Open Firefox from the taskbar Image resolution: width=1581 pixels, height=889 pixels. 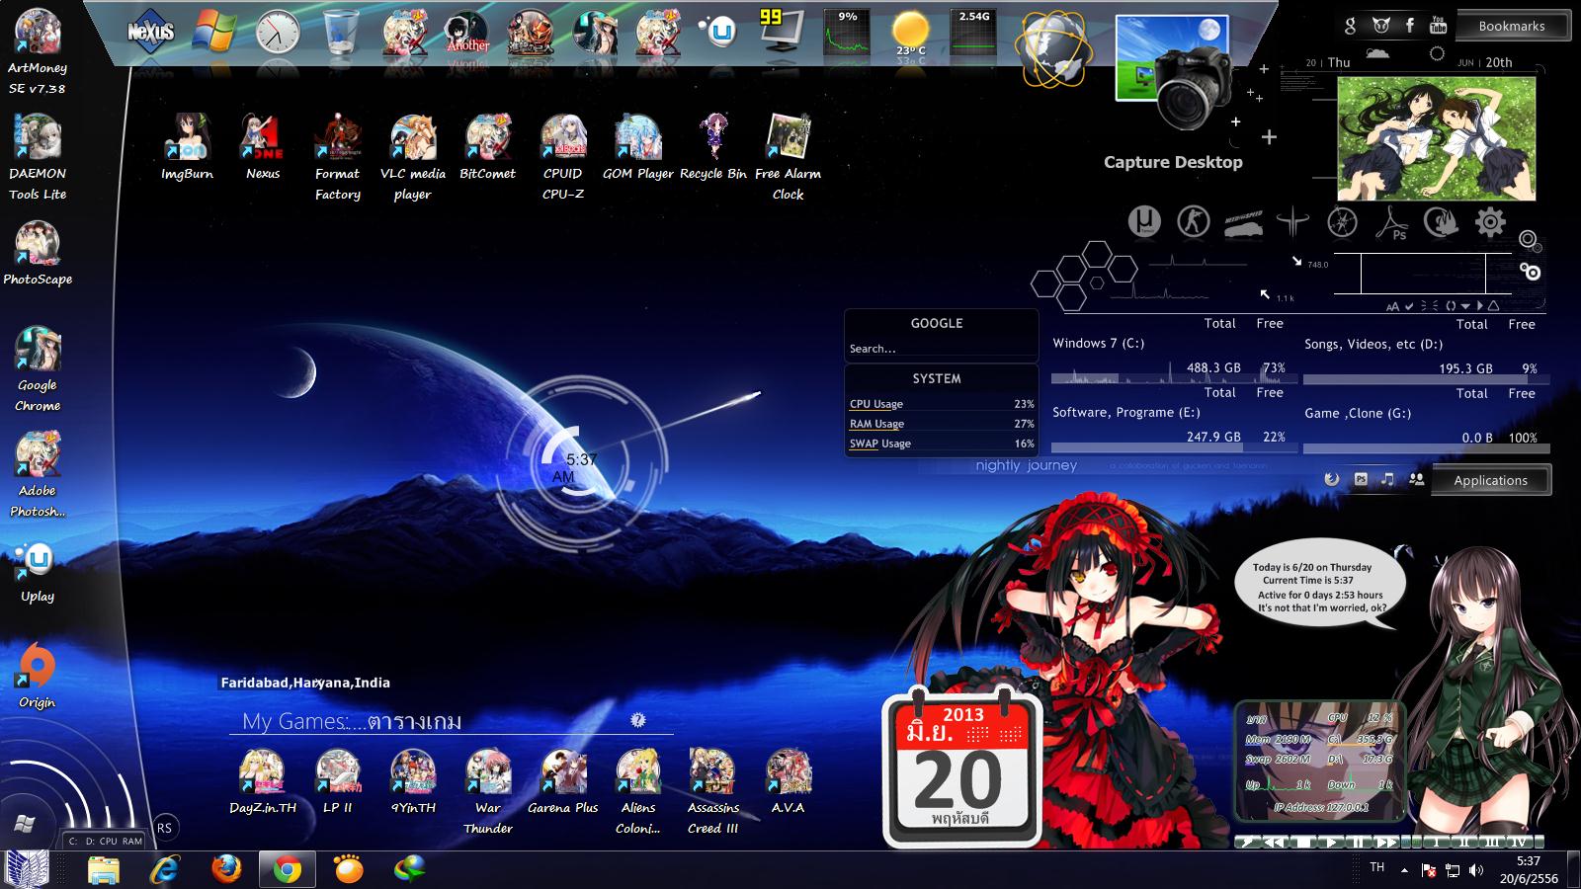tap(226, 869)
